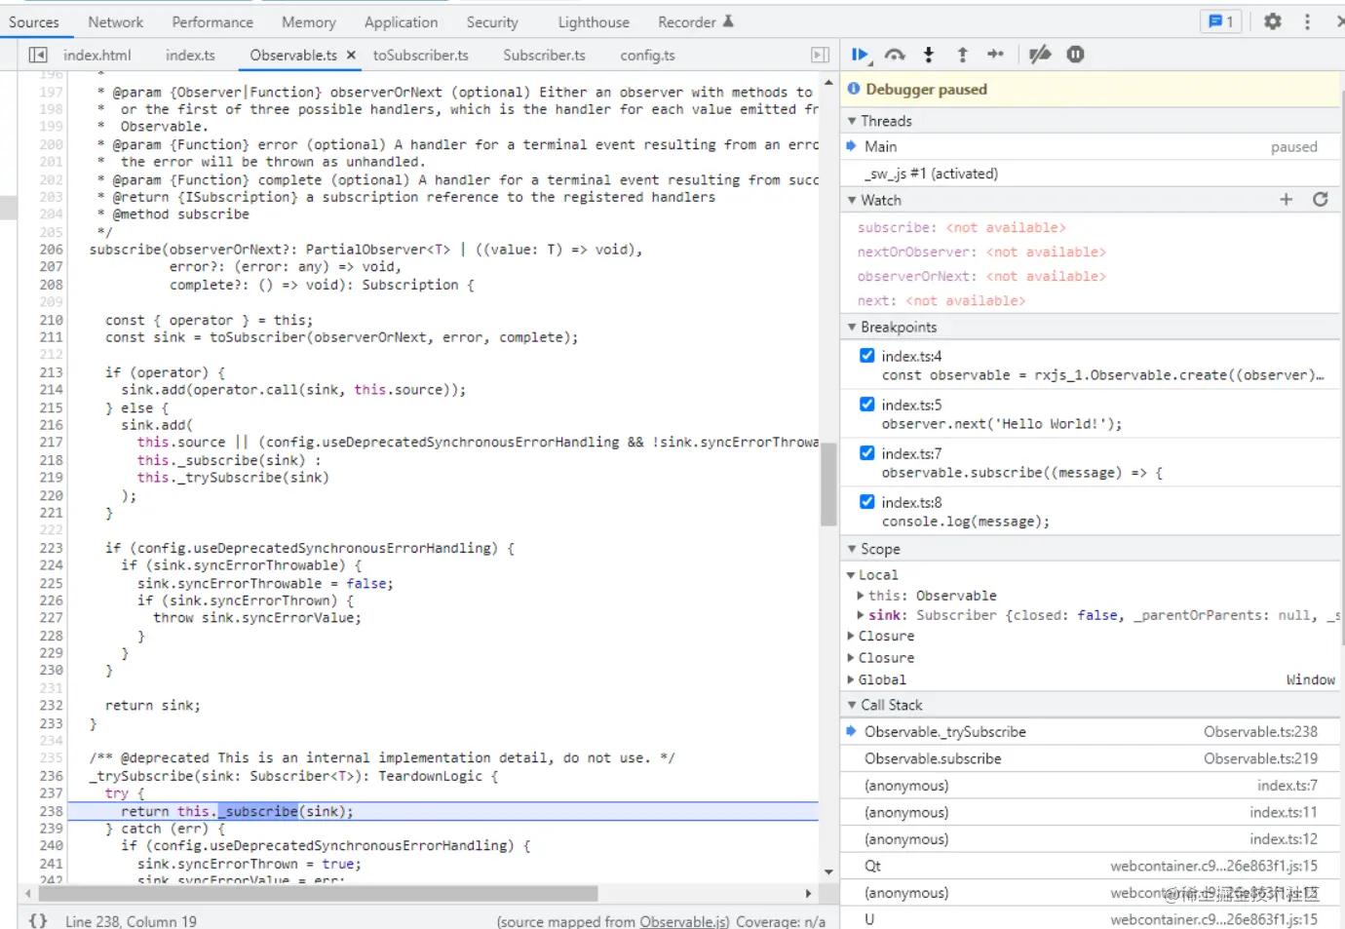Click line number 238 in the gutter

click(51, 812)
